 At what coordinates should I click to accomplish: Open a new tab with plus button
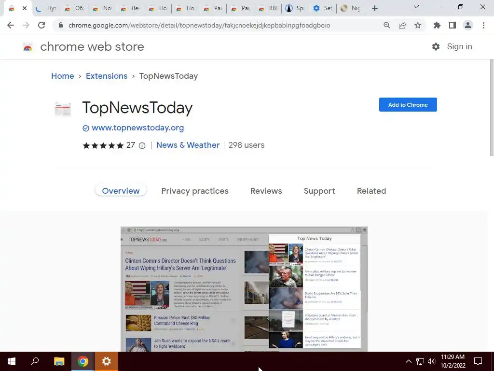(x=374, y=8)
